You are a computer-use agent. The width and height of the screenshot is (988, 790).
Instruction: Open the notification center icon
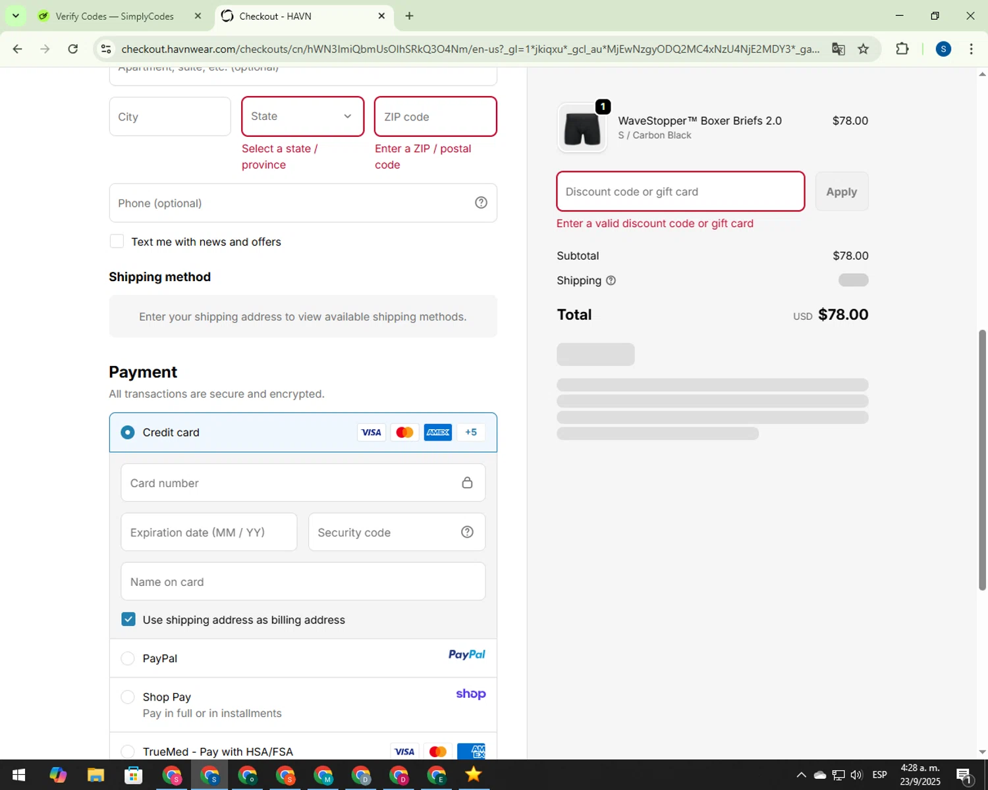coord(964,776)
